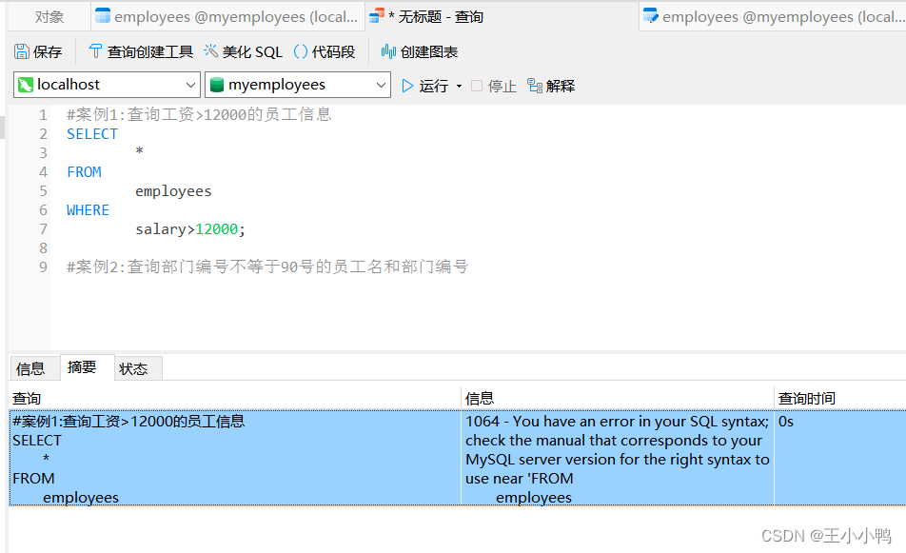Click the Save disk icon
Image resolution: width=906 pixels, height=553 pixels.
pos(21,51)
